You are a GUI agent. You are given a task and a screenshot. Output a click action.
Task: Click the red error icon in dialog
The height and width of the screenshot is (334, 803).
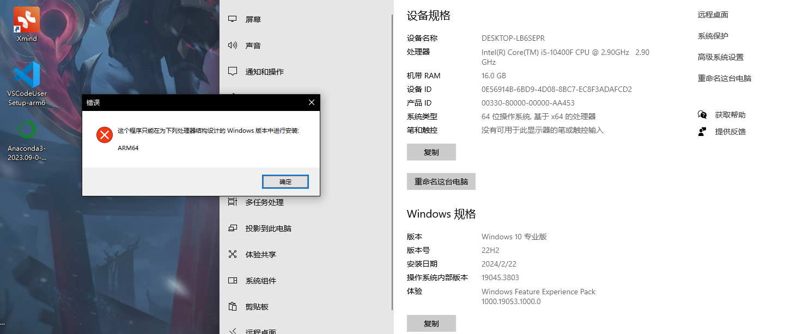click(x=105, y=135)
